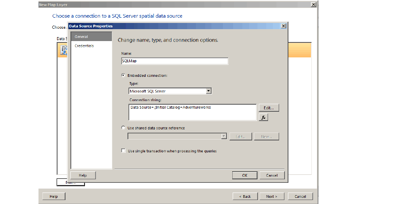Open Help in the New Map Layer wizard
This screenshot has height=204, width=395.
pyautogui.click(x=54, y=196)
